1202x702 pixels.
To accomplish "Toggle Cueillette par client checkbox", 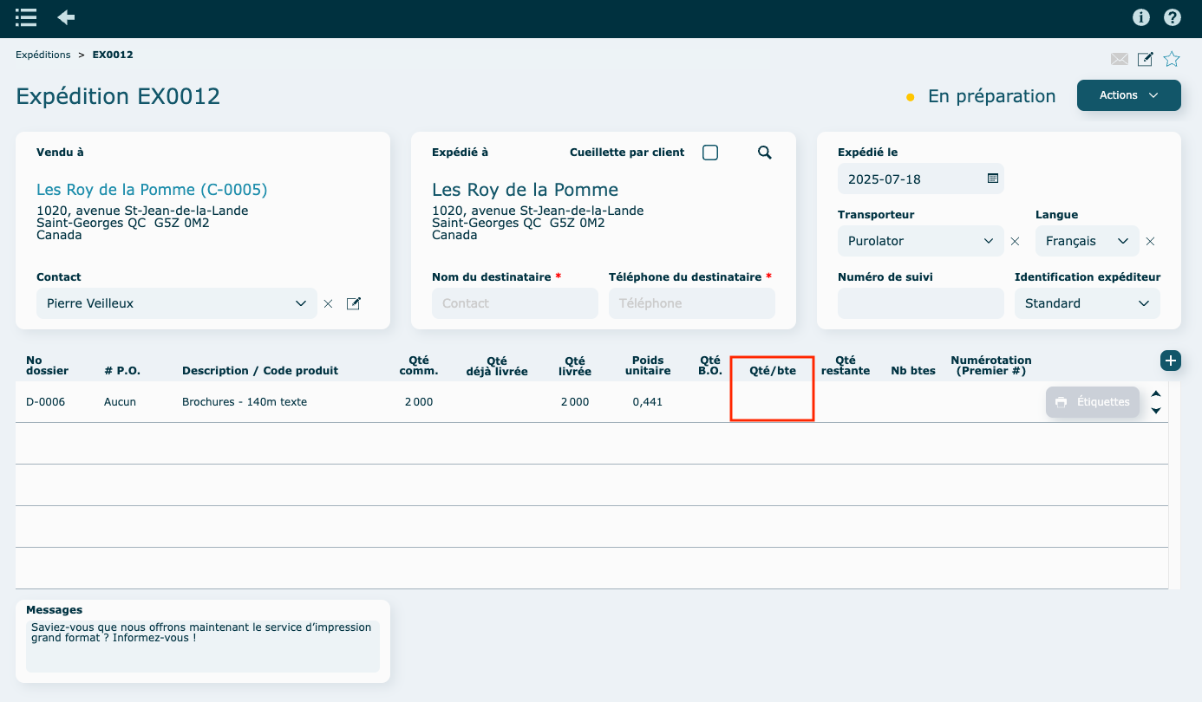I will (710, 153).
